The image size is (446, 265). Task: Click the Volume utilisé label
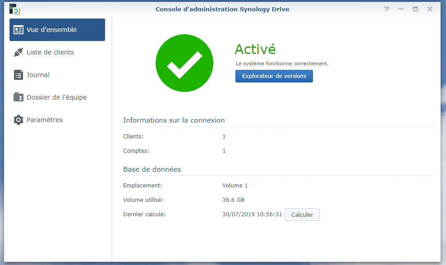143,200
